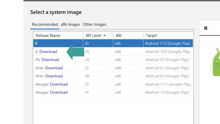Open the x86 Images tab
Image resolution: width=220 pixels, height=124 pixels.
(70, 24)
